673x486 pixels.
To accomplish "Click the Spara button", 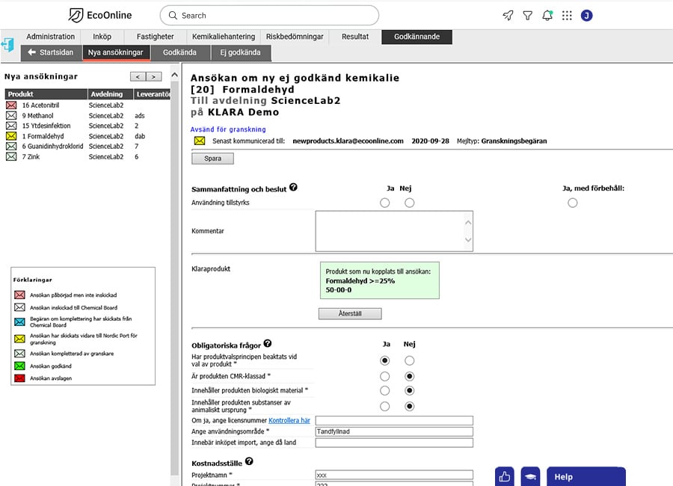I will click(x=213, y=159).
